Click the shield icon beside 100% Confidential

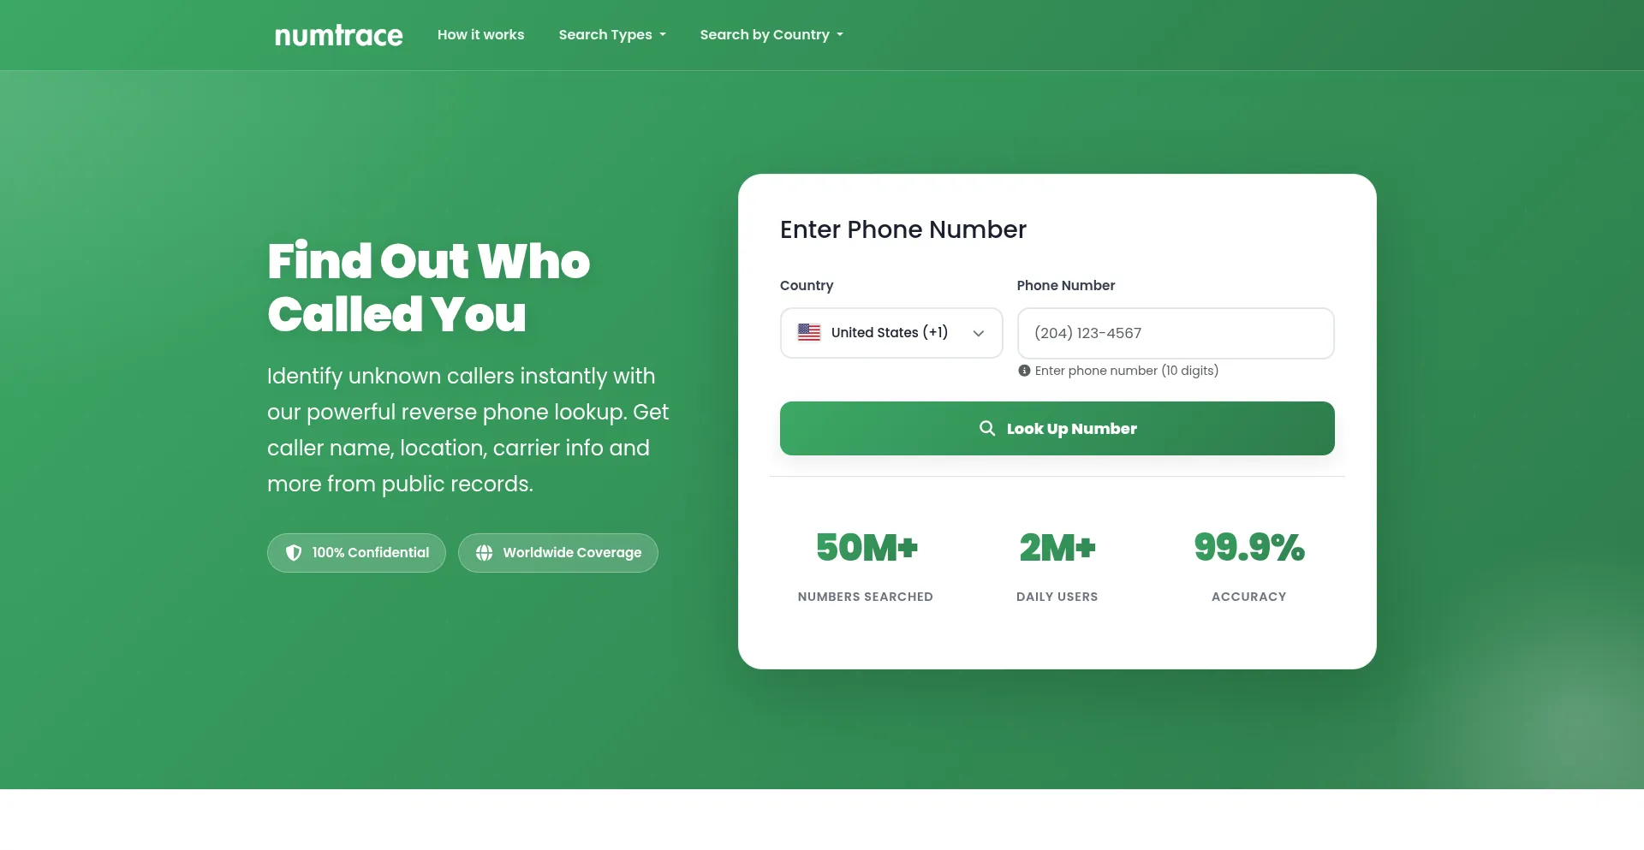click(x=294, y=553)
